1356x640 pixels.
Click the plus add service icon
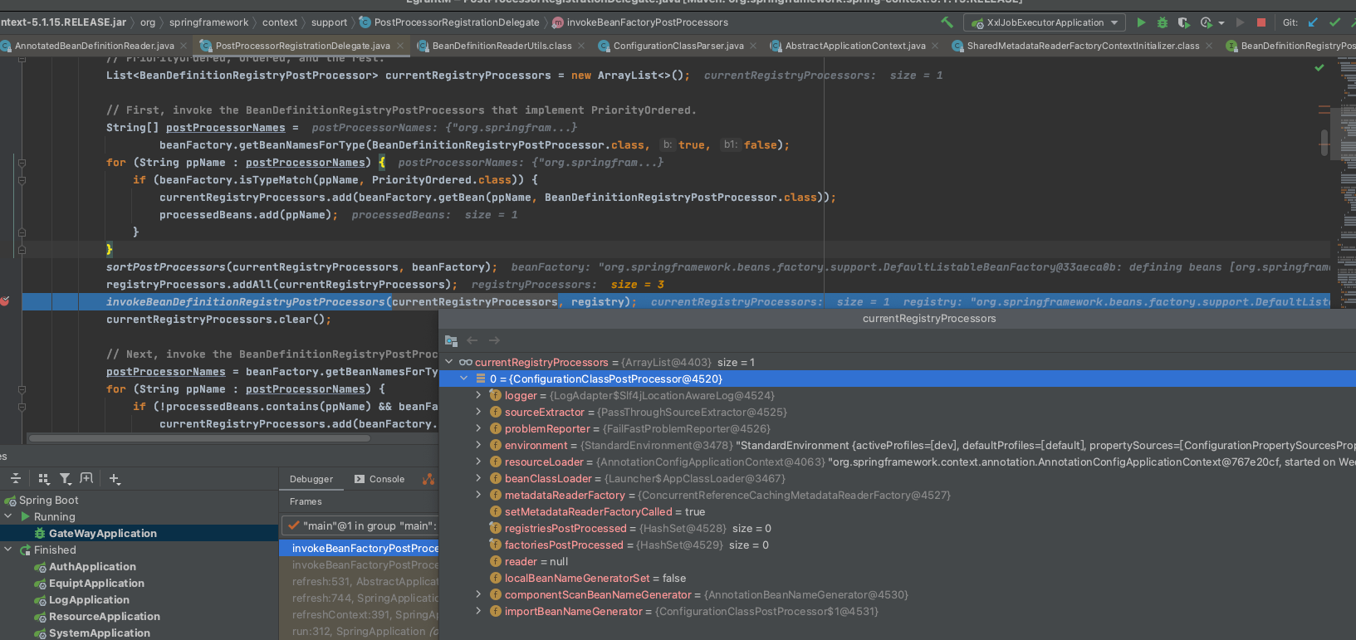[115, 479]
